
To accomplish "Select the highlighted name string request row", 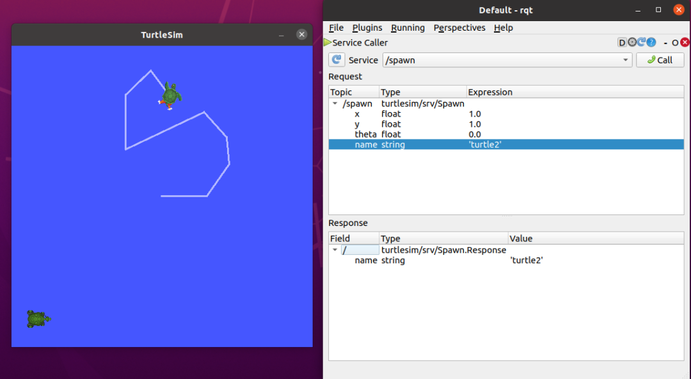I will (x=506, y=144).
